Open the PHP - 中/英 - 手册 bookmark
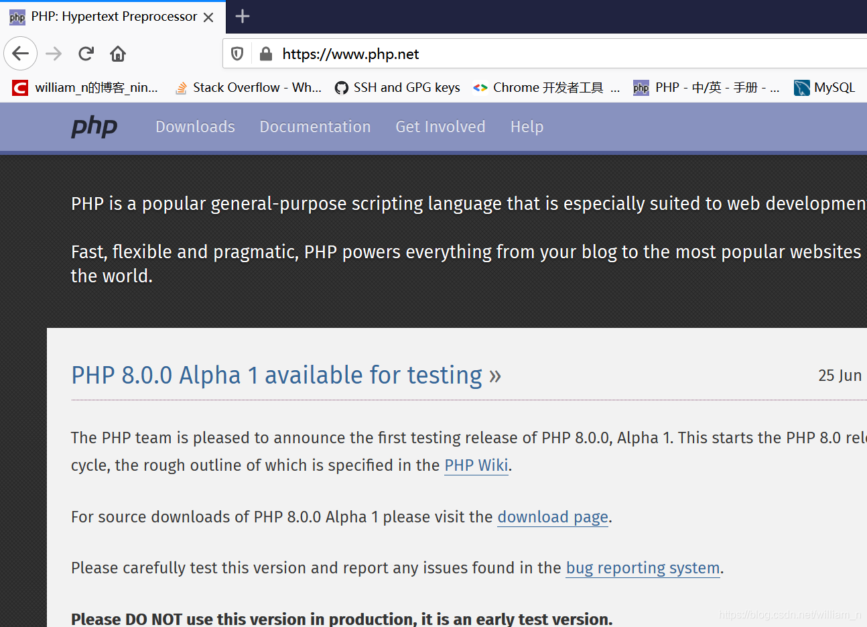867x627 pixels. pos(707,88)
